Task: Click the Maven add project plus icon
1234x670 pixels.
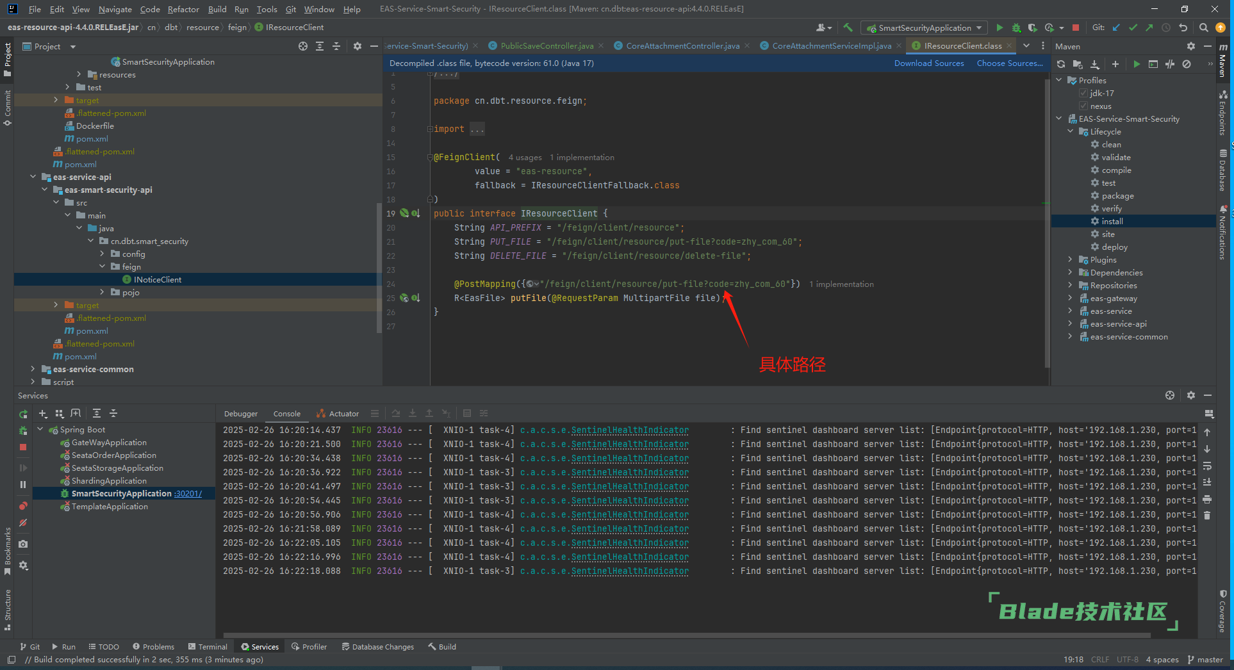Action: [x=1115, y=64]
